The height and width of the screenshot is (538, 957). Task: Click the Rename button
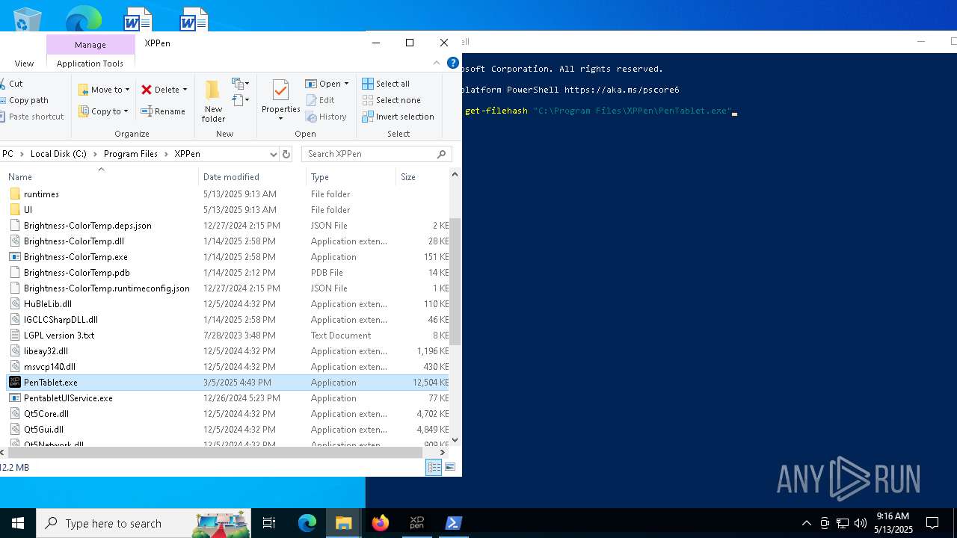(163, 111)
